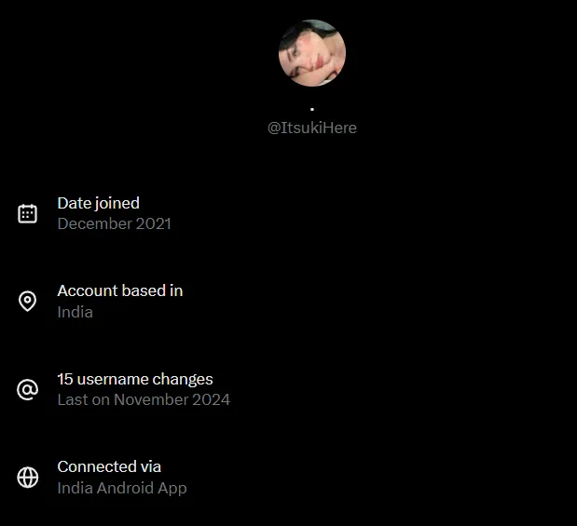The image size is (577, 526).
Task: Click the @ symbol icon for username changes
Action: [28, 390]
